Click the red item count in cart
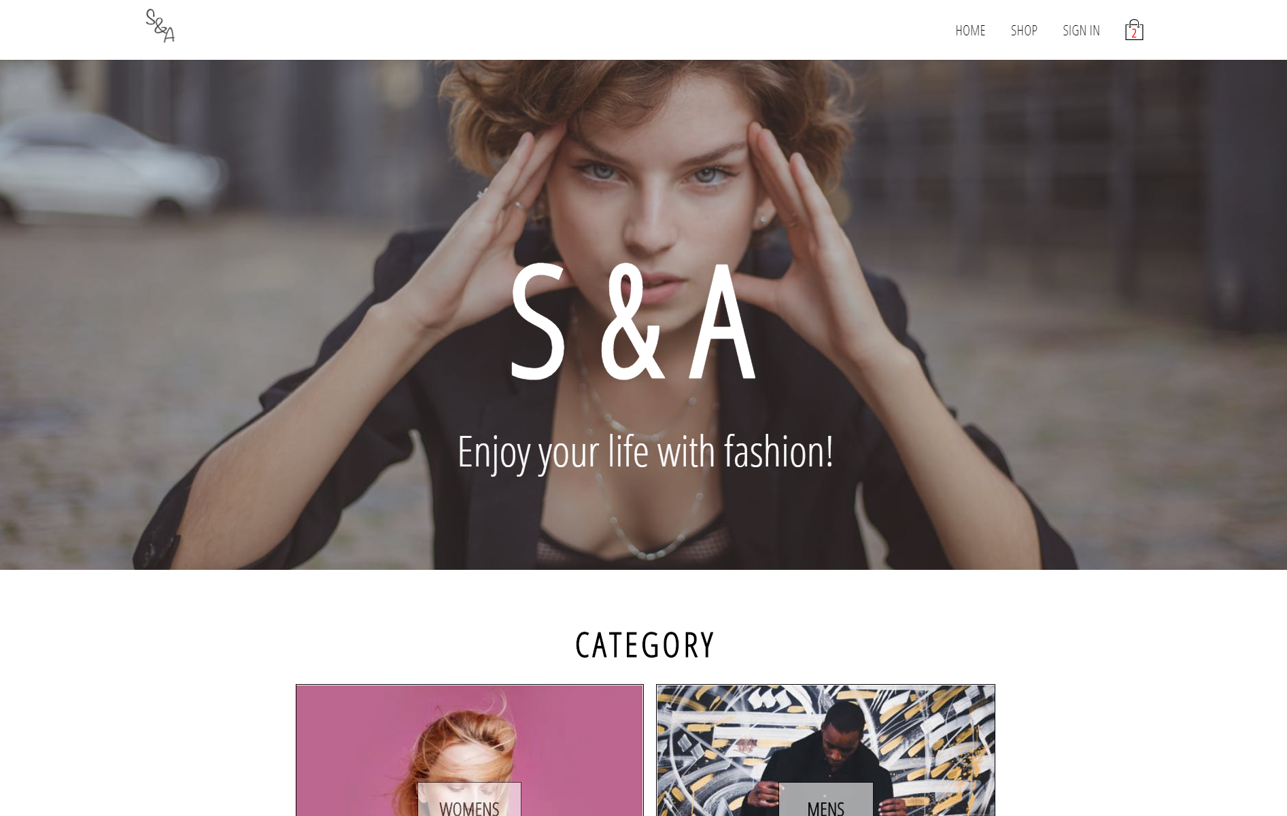1287x816 pixels. pos(1134,33)
